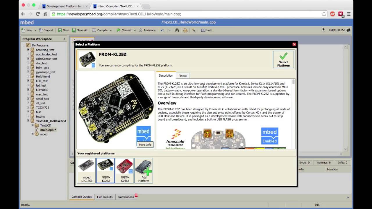Select HelloWorld in program tree

pos(43,76)
